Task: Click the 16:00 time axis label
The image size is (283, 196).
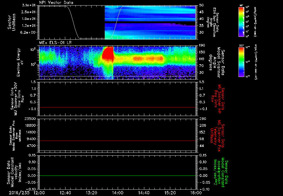Action: (196, 193)
